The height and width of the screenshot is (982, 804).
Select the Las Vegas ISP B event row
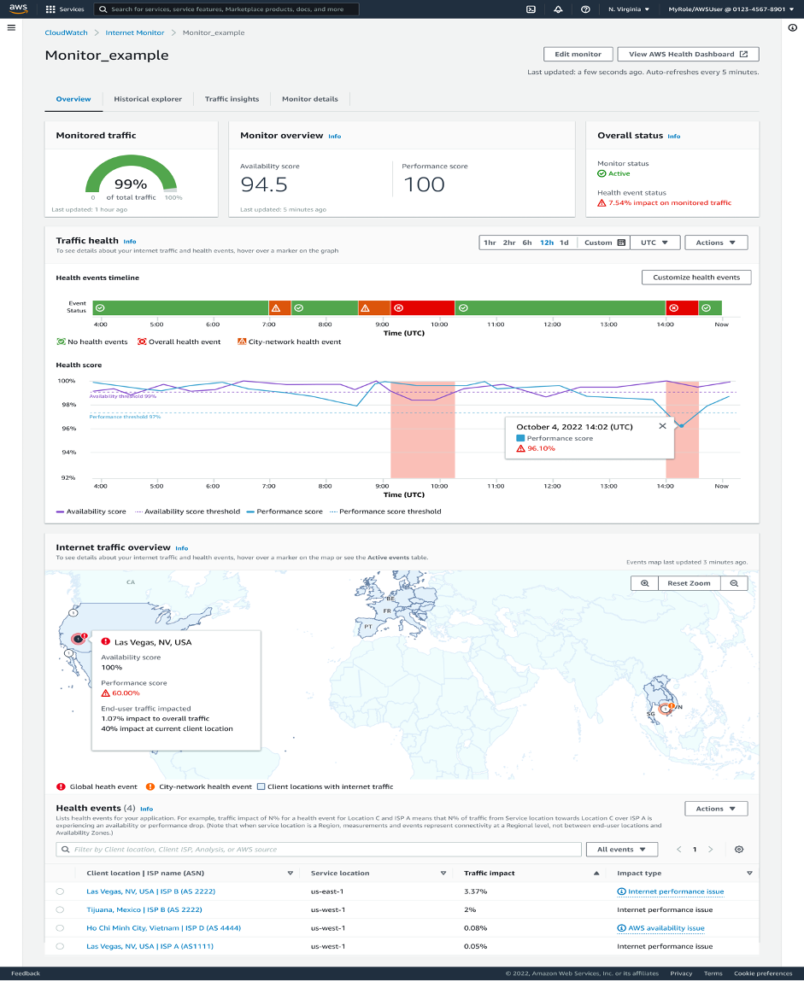pyautogui.click(x=60, y=891)
